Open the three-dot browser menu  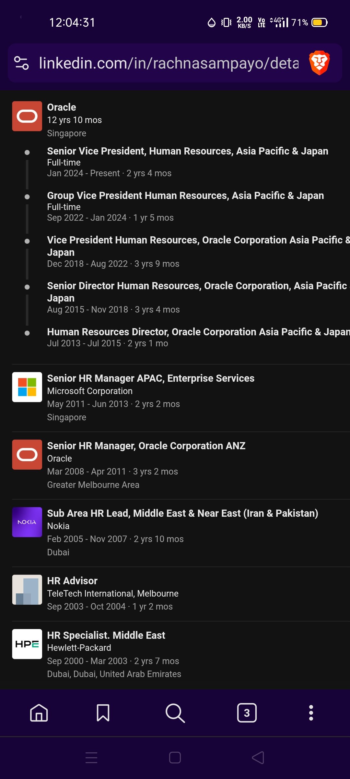311,713
